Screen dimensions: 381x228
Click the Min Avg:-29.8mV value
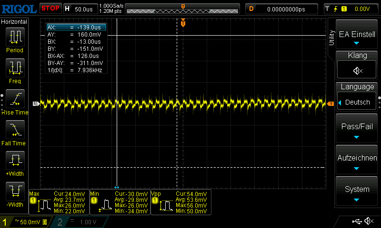pyautogui.click(x=131, y=199)
